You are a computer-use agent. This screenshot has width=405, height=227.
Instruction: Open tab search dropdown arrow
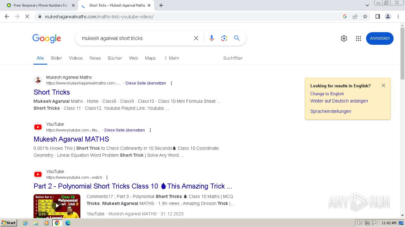point(367,5)
